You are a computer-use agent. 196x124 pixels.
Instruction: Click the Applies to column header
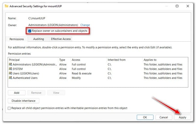click(x=165, y=60)
